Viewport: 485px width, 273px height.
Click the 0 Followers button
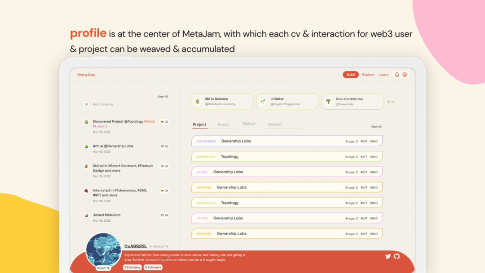pyautogui.click(x=153, y=267)
